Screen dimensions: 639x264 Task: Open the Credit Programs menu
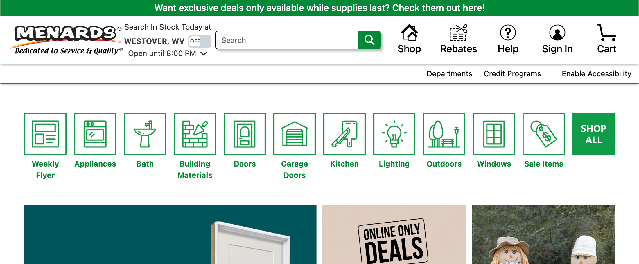512,74
